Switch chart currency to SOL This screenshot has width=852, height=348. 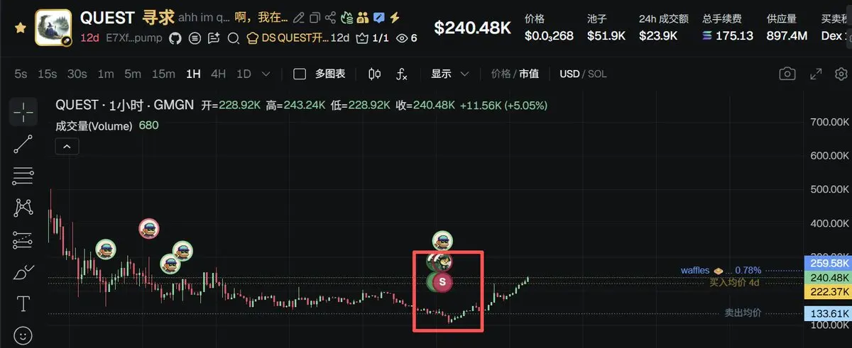pos(597,74)
